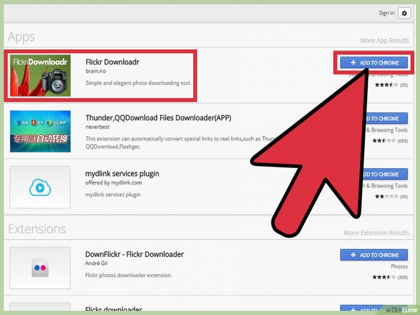Open More Extension Results

[376, 233]
